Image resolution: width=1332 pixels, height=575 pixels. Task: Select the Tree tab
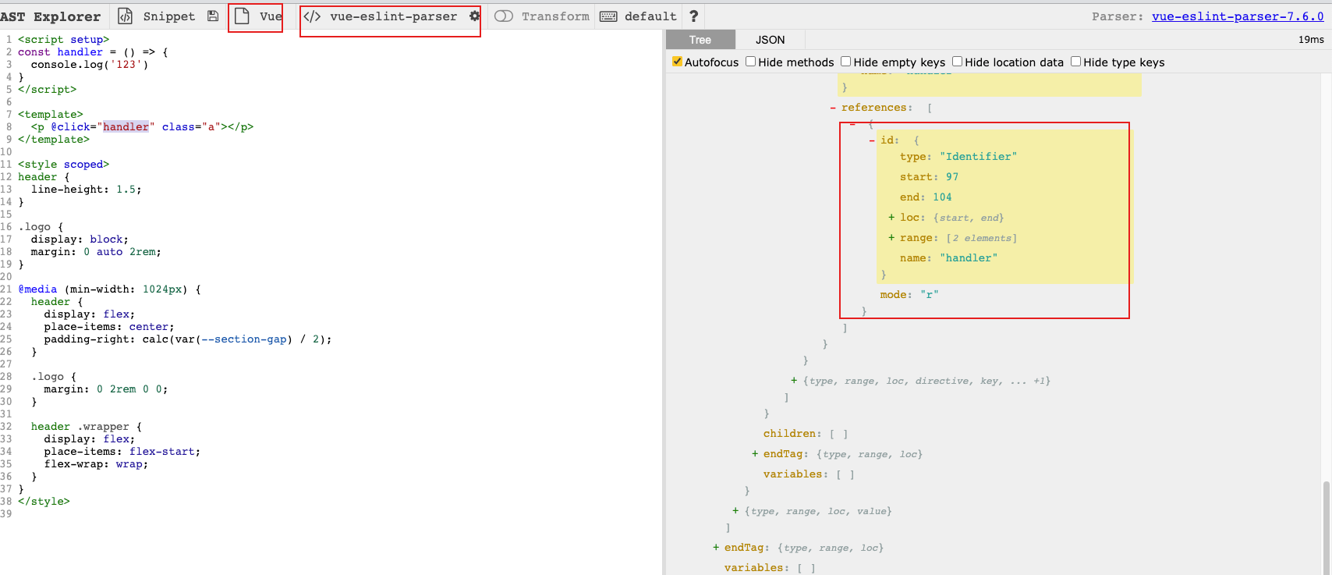pos(700,40)
